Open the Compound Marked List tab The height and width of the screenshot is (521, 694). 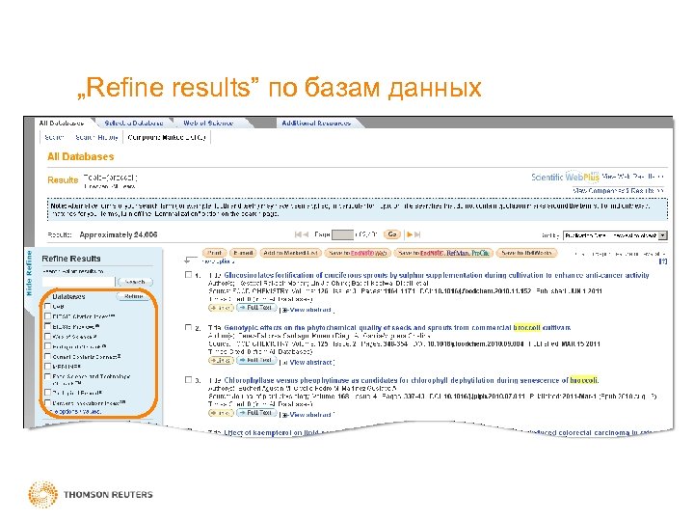167,137
